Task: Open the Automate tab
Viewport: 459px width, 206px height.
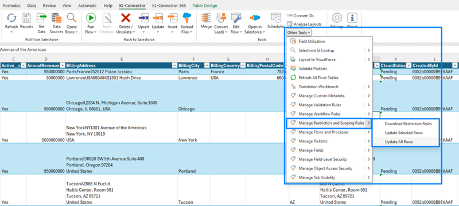Action: [87, 6]
